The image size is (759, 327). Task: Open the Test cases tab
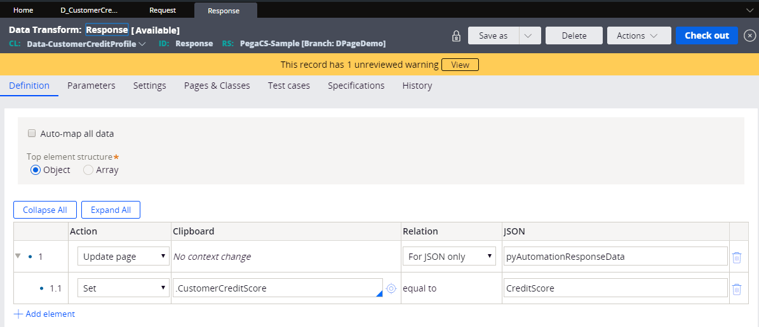tap(289, 86)
